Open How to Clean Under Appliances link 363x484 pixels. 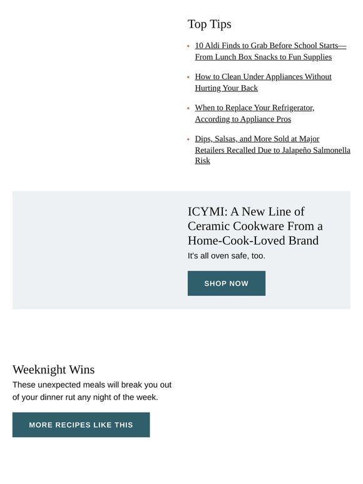(263, 83)
